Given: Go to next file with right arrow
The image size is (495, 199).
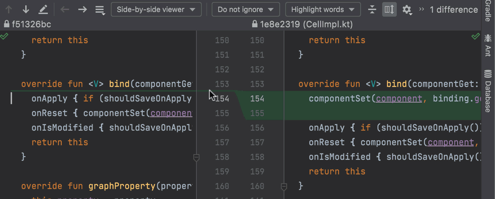Looking at the screenshot, I should click(82, 9).
